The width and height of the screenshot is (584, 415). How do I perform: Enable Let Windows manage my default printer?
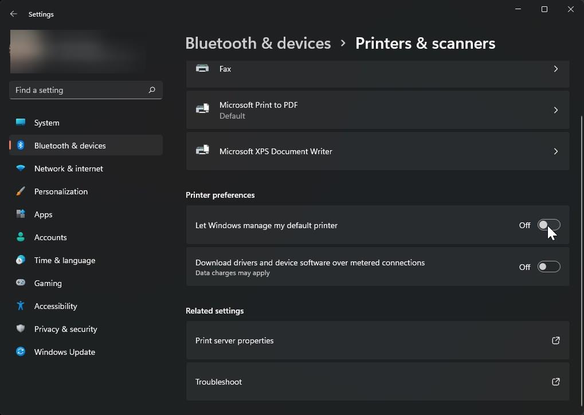point(548,225)
